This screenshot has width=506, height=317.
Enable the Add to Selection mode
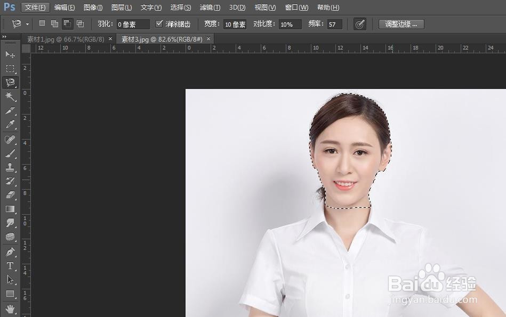point(54,23)
